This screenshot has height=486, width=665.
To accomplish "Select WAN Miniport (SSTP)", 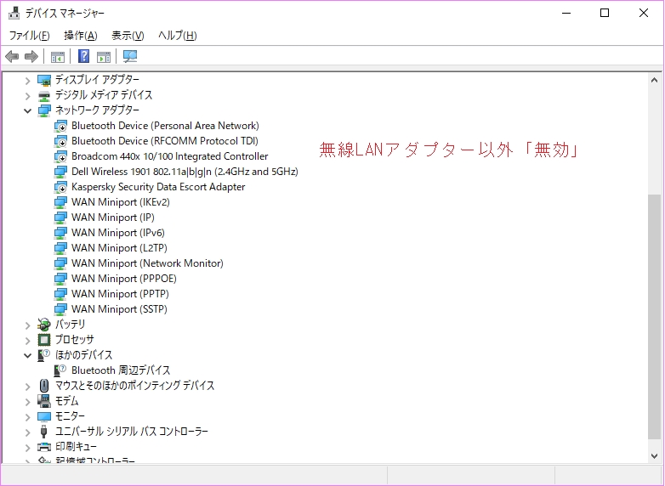I will pyautogui.click(x=119, y=309).
